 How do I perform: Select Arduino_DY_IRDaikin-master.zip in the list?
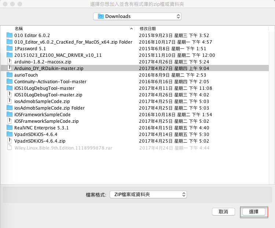click(x=49, y=68)
